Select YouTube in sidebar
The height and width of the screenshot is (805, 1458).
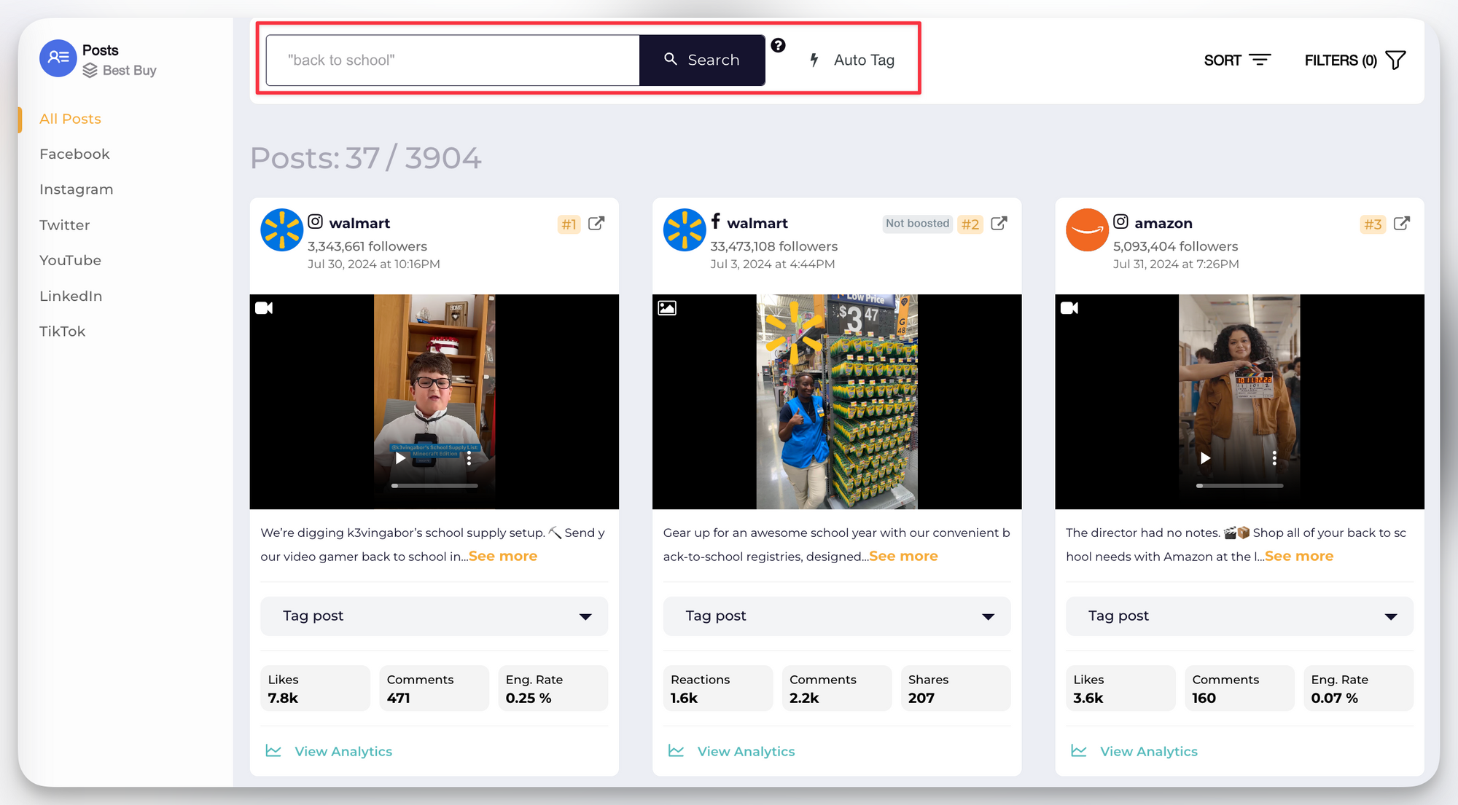[71, 260]
